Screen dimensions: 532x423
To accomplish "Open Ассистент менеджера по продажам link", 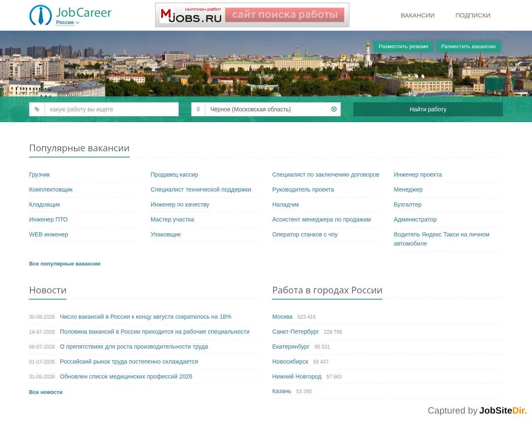I will (x=322, y=219).
